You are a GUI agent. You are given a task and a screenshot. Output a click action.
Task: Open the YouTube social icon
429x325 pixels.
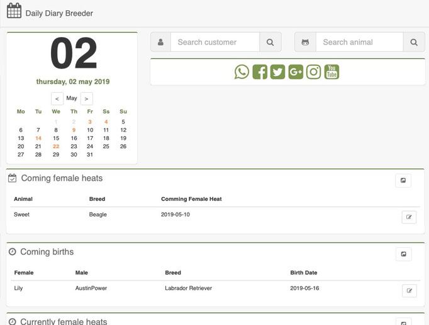[331, 72]
